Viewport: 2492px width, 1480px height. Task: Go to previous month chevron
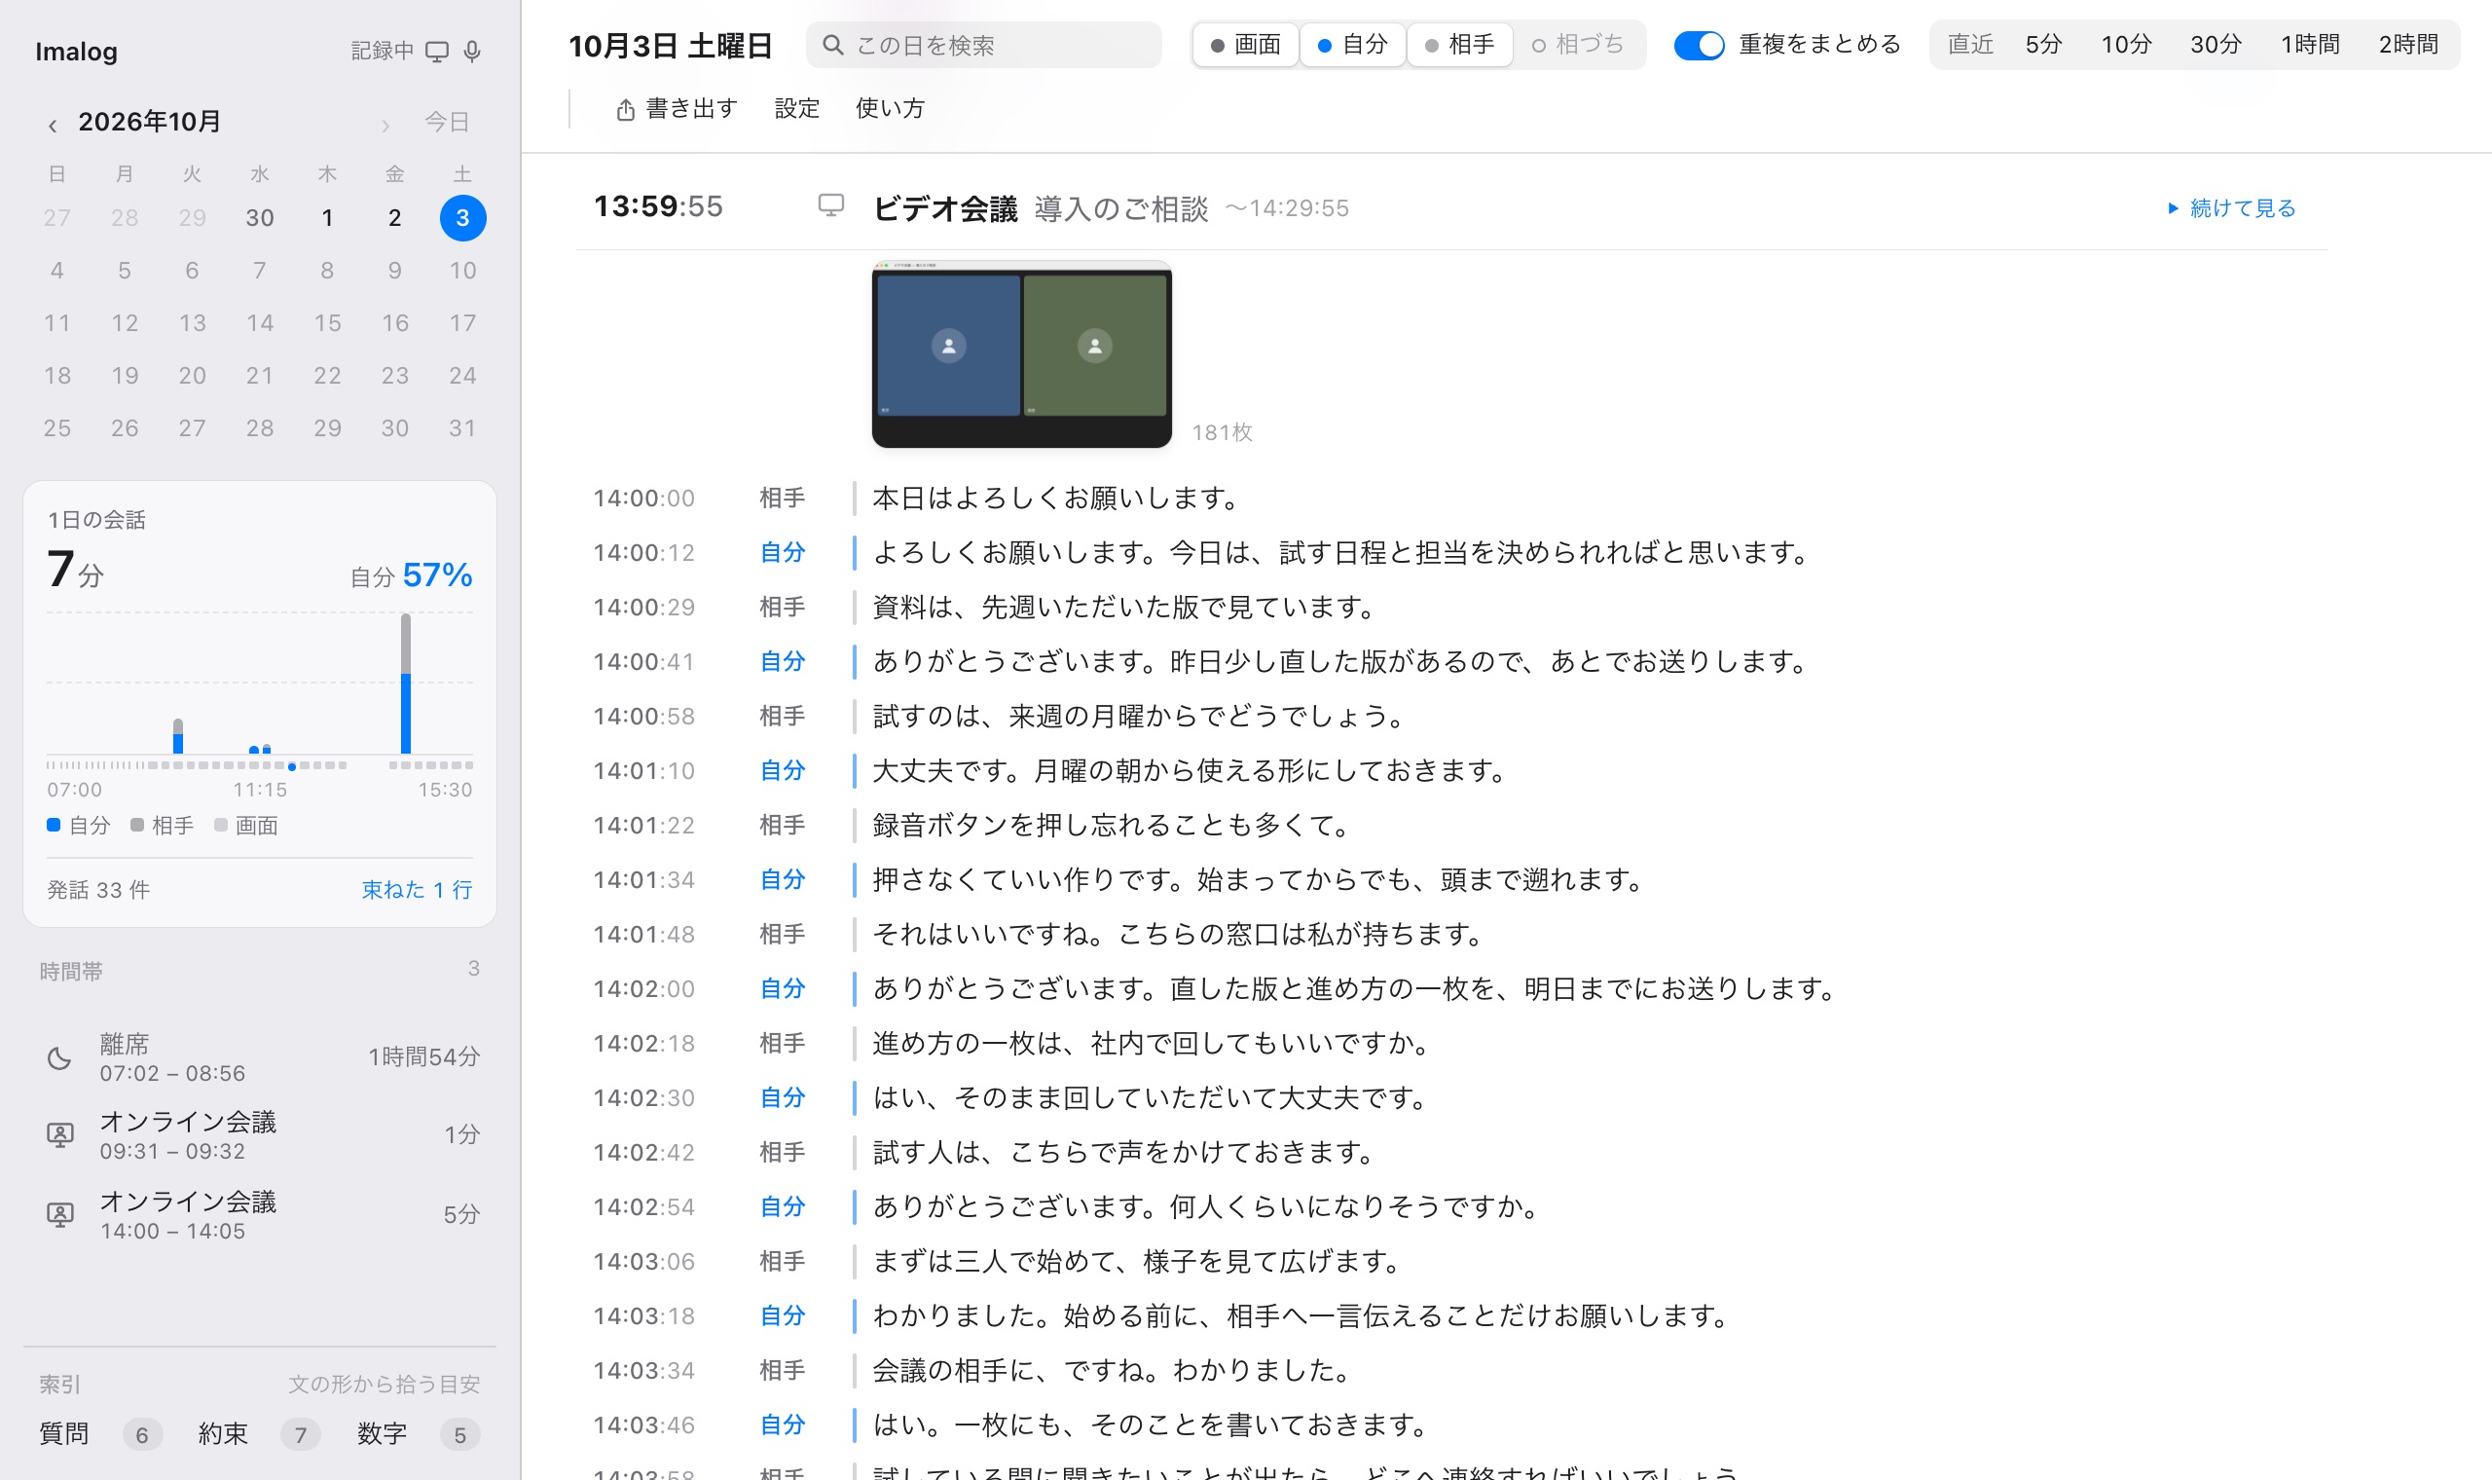coord(52,125)
